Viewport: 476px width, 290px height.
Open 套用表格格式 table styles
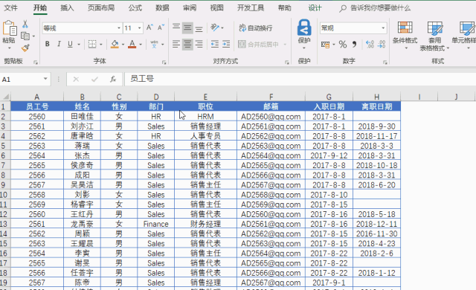[x=434, y=36]
